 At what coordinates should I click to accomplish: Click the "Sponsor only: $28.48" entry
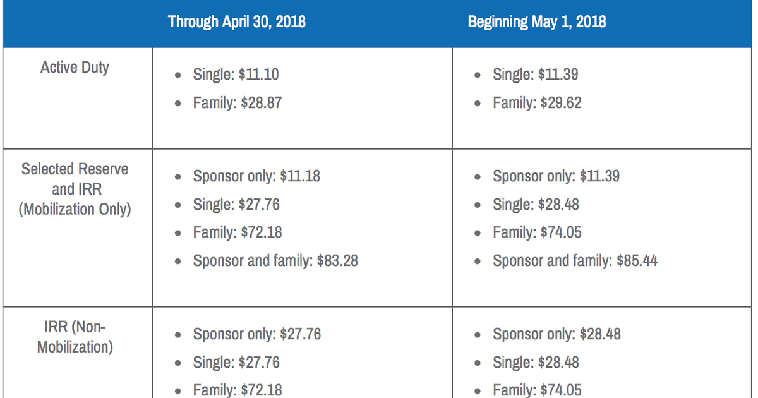pyautogui.click(x=556, y=334)
